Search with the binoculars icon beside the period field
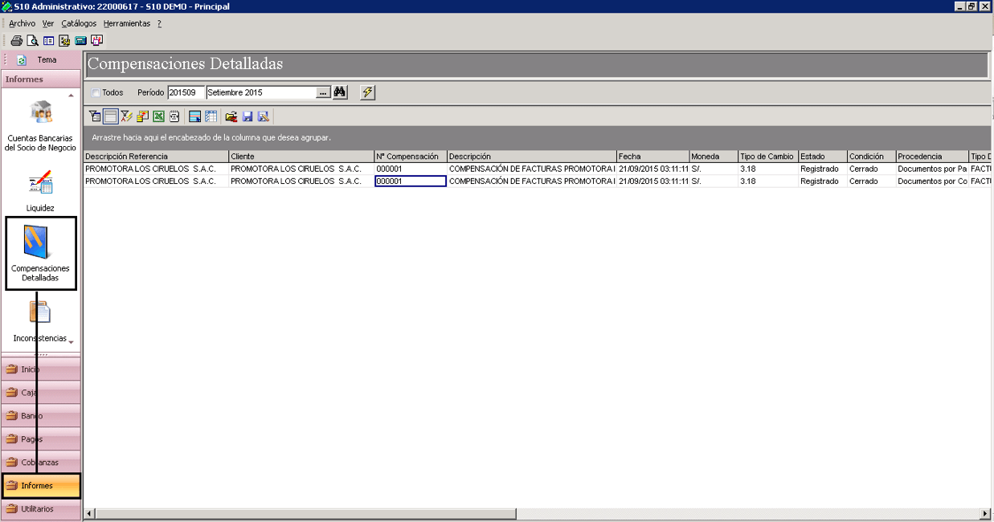This screenshot has width=994, height=522. pos(340,92)
